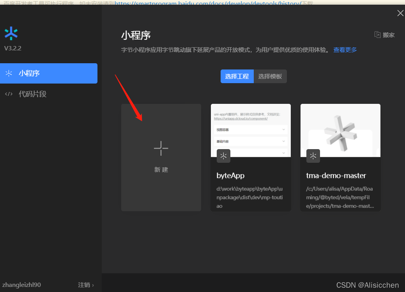
Task: Switch to the 选择工程 tab
Action: tap(237, 76)
